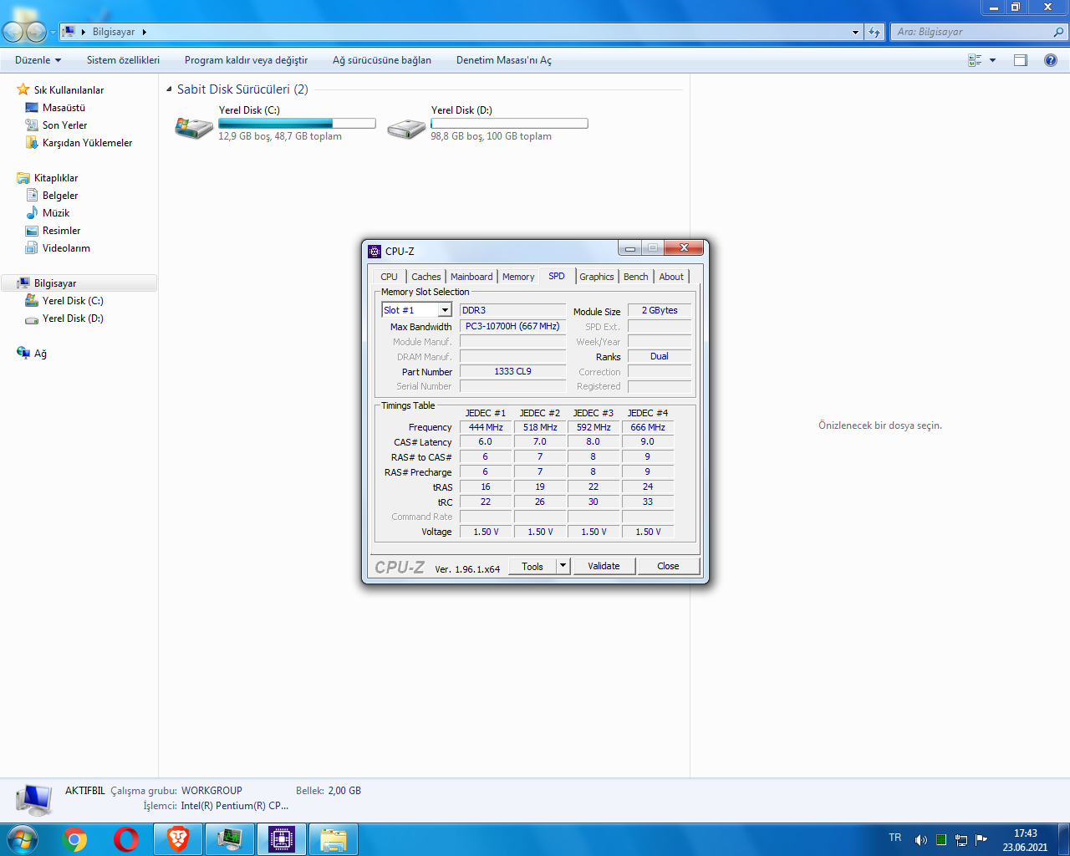Open the Masaüstü folder icon in sidebar
Image resolution: width=1070 pixels, height=856 pixels.
pyautogui.click(x=32, y=108)
